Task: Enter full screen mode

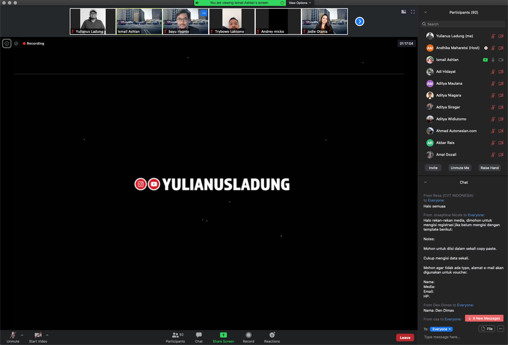Action: 413,12
